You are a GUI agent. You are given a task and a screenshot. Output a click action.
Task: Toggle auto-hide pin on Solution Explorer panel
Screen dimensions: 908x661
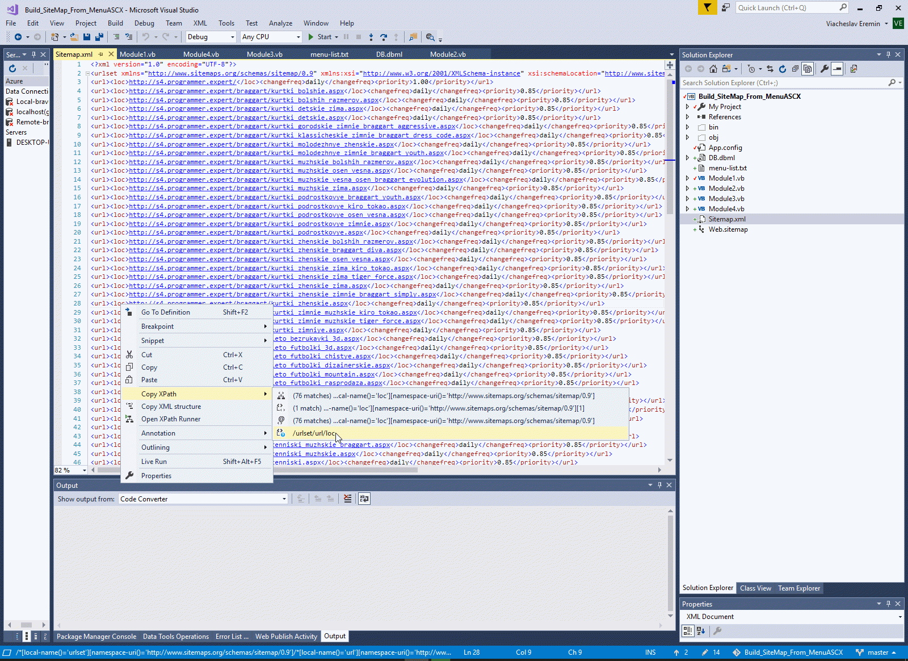click(888, 55)
